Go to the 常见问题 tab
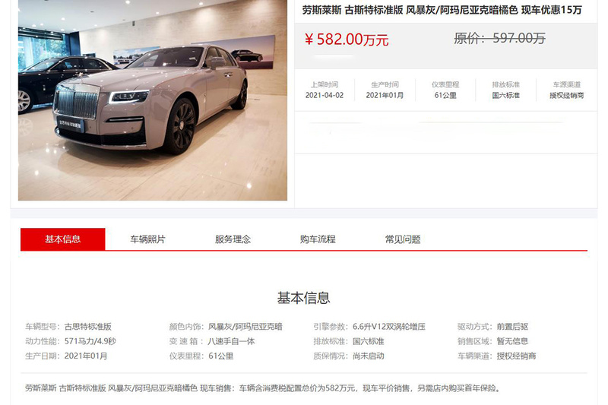 pos(403,239)
